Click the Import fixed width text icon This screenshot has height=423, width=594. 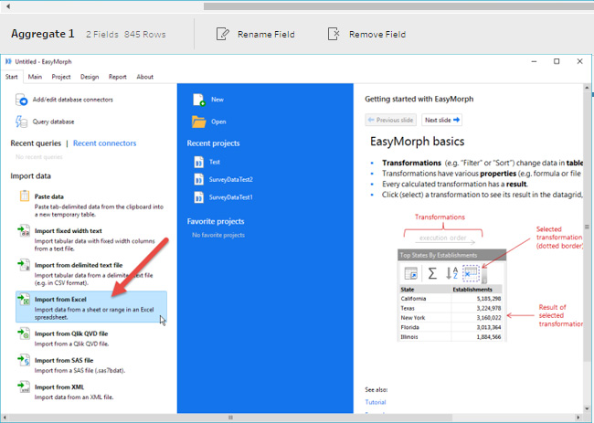click(x=24, y=230)
